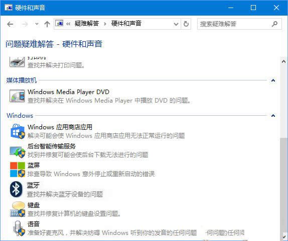The height and width of the screenshot is (241, 288).
Task: Click the microphone 语音 icon
Action: (19, 228)
